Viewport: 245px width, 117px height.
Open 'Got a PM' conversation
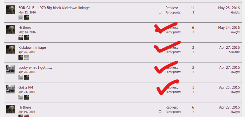click(x=26, y=87)
